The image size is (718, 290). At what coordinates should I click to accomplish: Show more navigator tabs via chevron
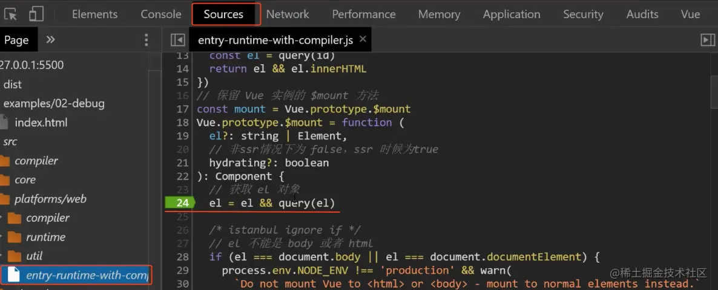pos(50,40)
